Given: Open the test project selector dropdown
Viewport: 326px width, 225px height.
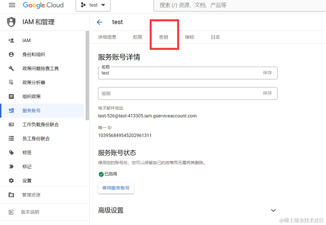Looking at the screenshot, I should pos(93,5).
